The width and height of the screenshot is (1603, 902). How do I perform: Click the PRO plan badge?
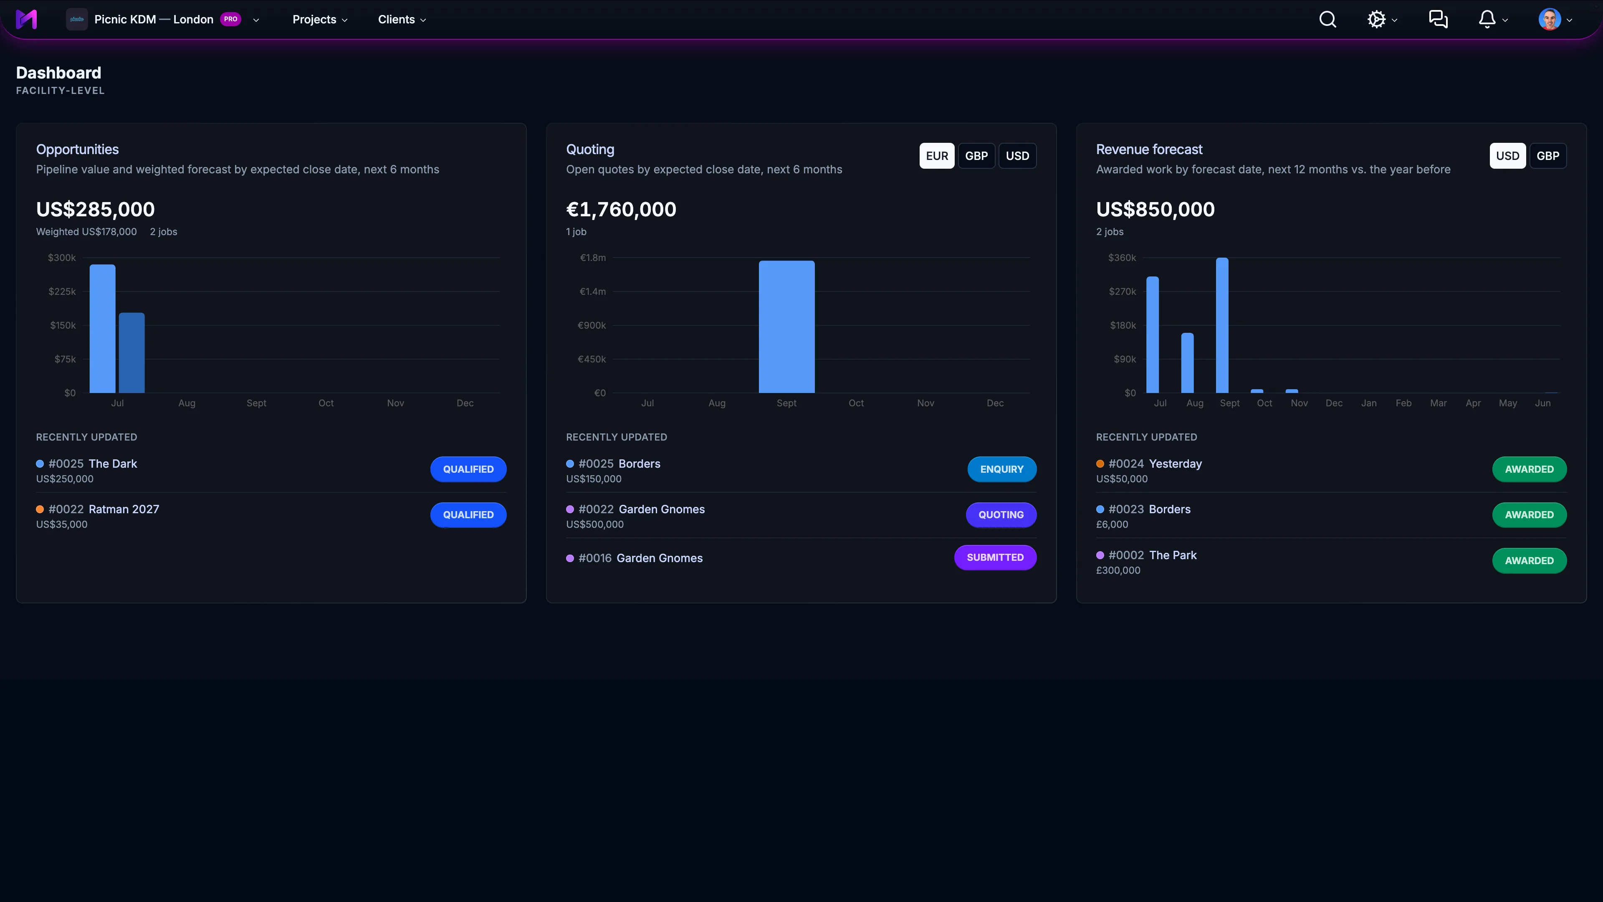click(x=230, y=19)
